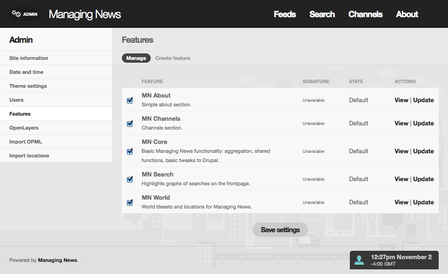Screen dimensions: 448x274
Task: Open the Feeds menu
Action: 285,14
